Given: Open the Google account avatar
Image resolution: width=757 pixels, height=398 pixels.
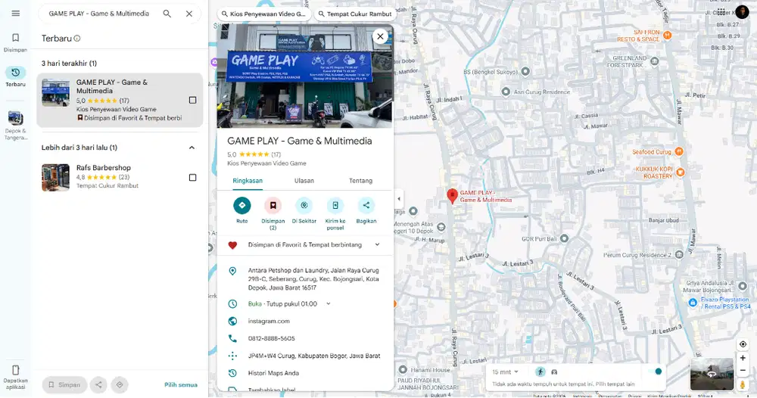Looking at the screenshot, I should pos(742,12).
